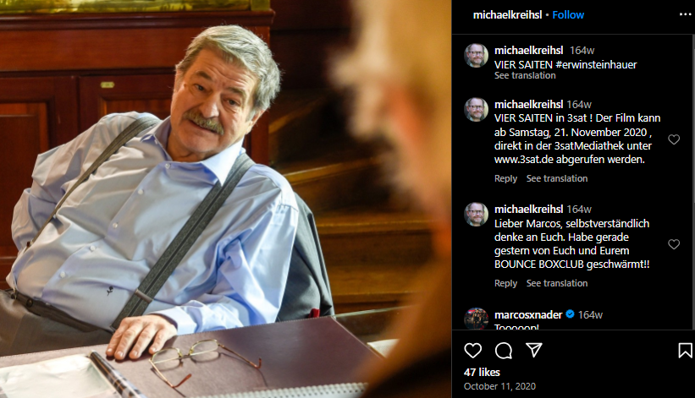See translation of the caption
The height and width of the screenshot is (398, 695).
click(525, 75)
